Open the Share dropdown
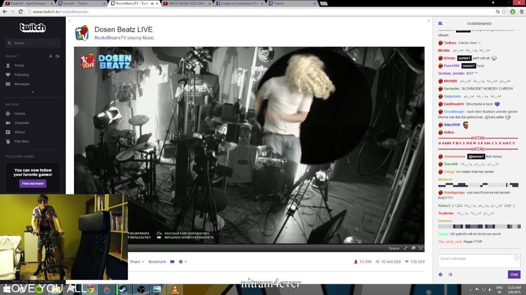 pos(137,262)
